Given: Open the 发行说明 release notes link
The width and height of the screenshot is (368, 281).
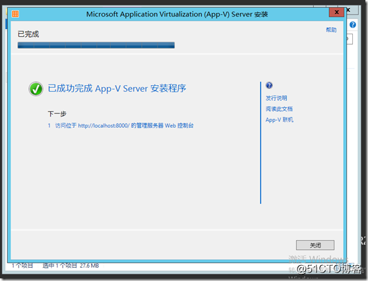Looking at the screenshot, I should [x=276, y=98].
